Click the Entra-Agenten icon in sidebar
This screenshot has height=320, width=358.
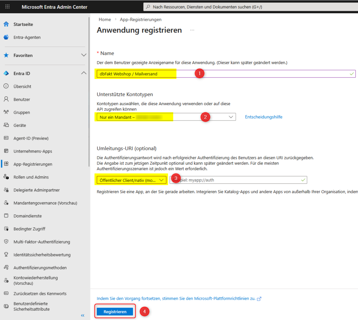[6, 37]
